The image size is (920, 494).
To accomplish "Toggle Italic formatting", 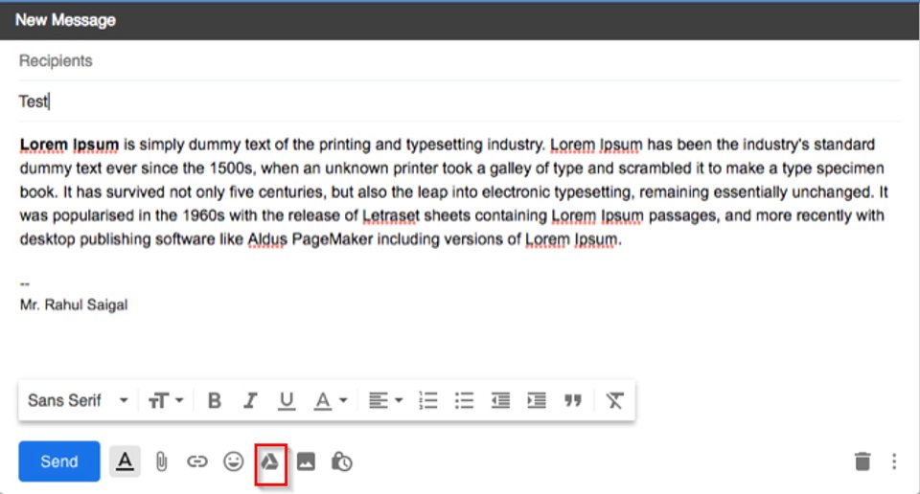I will coord(250,401).
